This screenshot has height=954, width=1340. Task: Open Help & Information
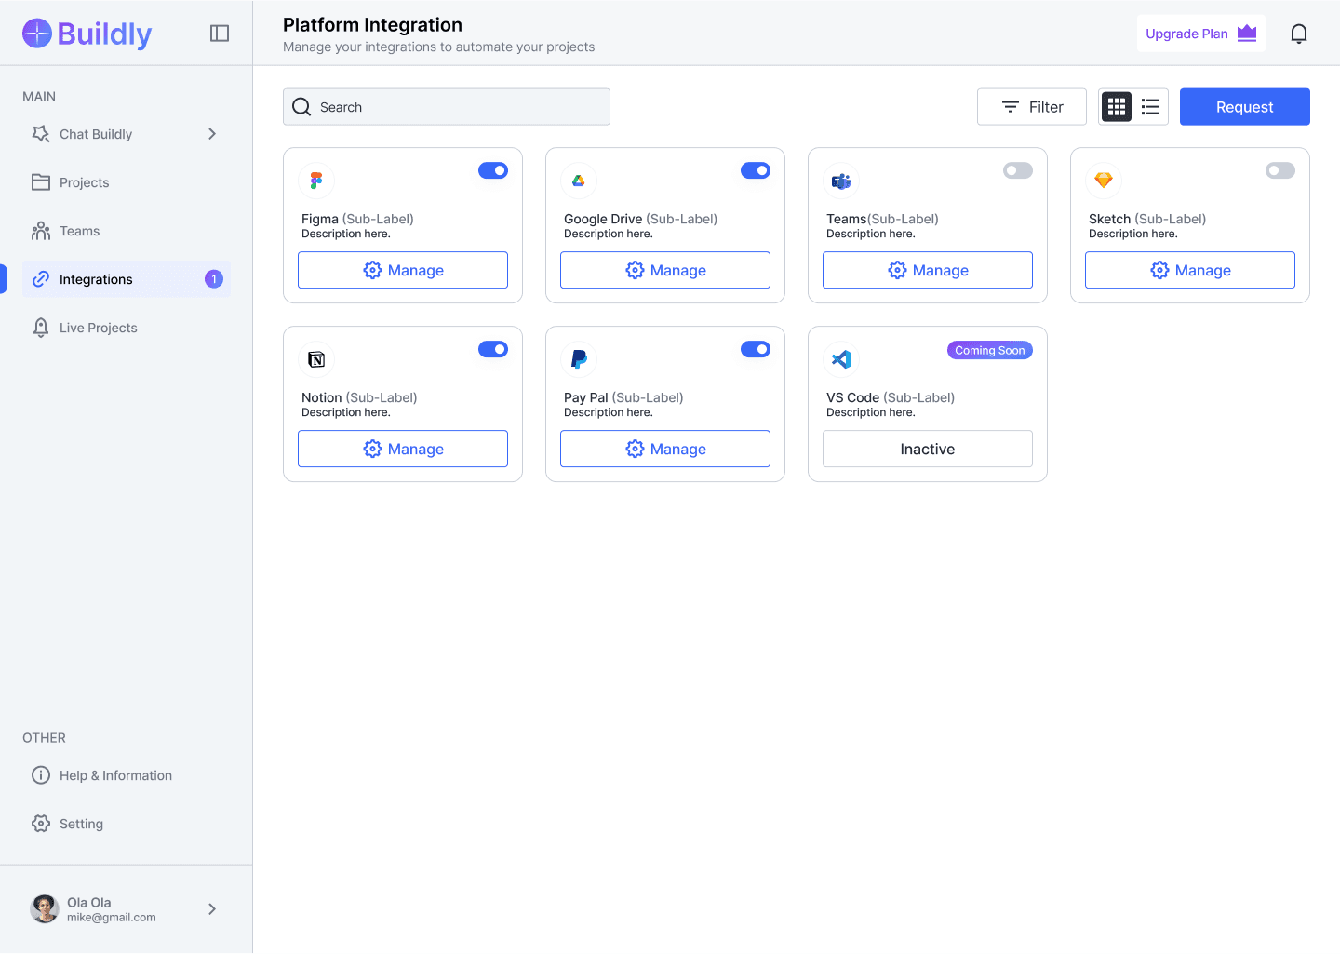127,775
